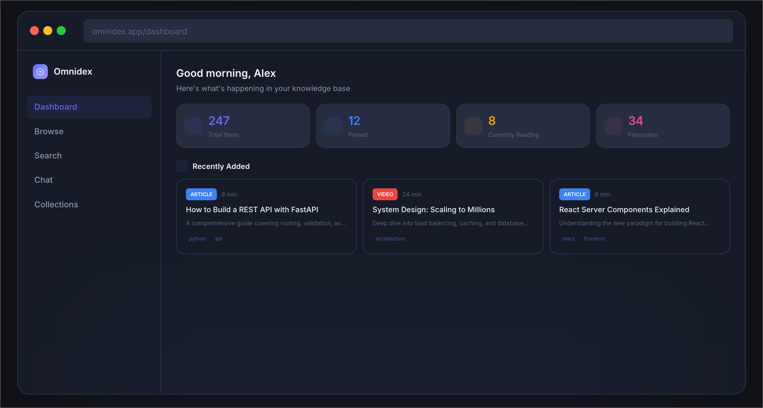Click the Omnidex logo icon
The height and width of the screenshot is (408, 763).
40,71
